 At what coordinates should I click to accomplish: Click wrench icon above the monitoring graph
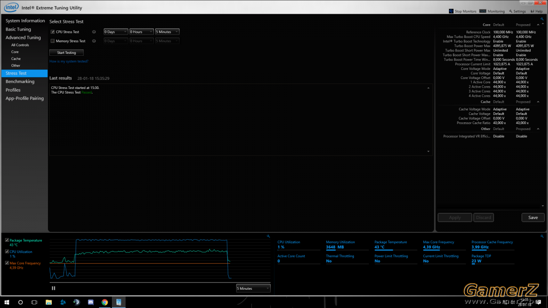click(269, 236)
